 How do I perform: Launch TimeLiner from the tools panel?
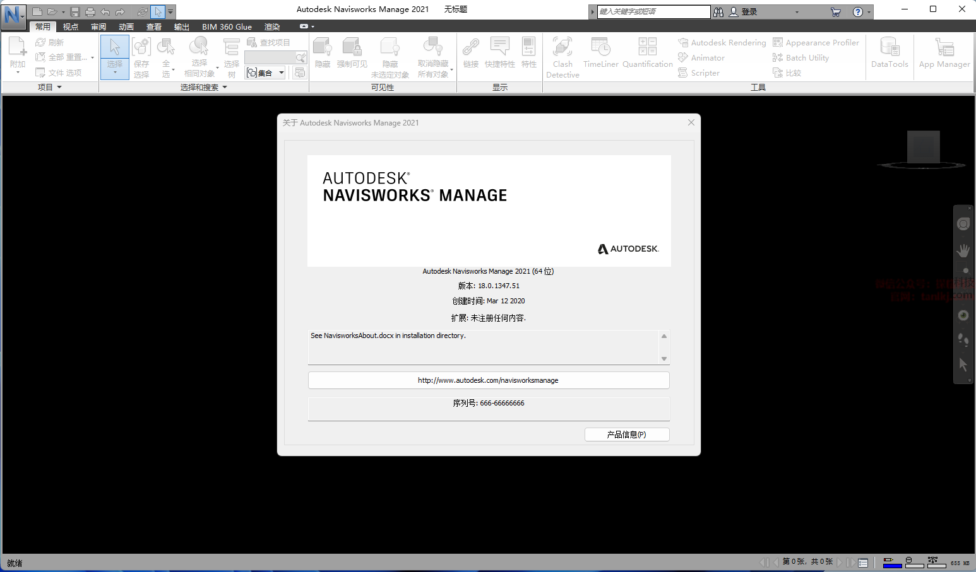click(x=600, y=53)
